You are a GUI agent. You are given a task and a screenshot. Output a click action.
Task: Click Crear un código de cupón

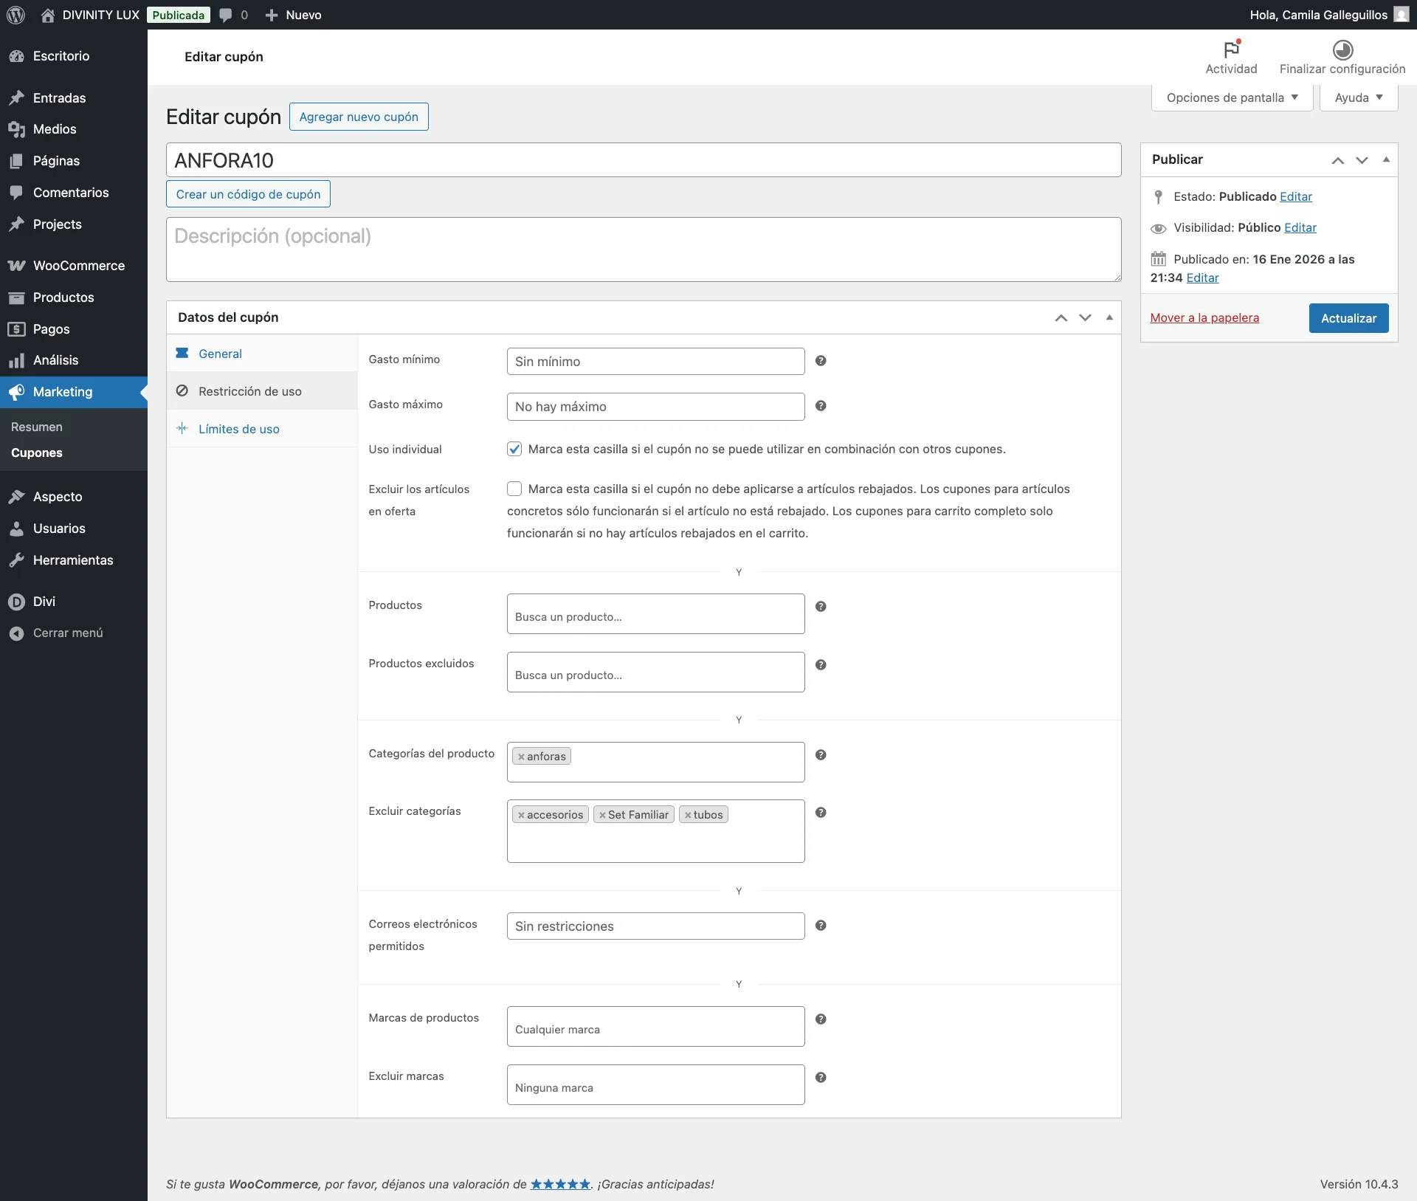(248, 194)
